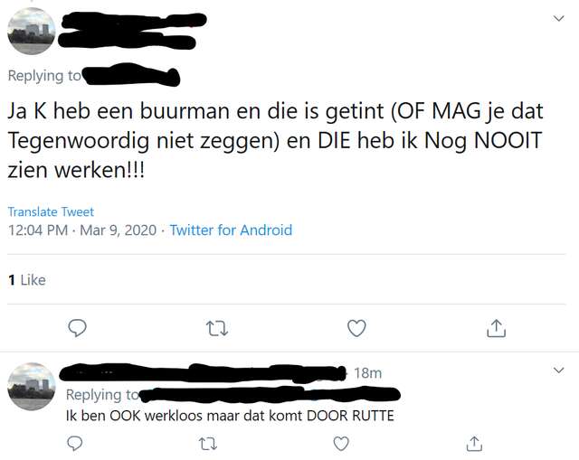Select the redacted author name of main tweet
The height and width of the screenshot is (460, 579).
[133, 30]
